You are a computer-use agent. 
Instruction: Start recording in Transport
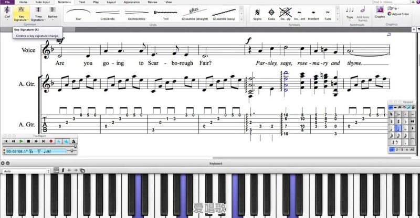click(x=51, y=141)
